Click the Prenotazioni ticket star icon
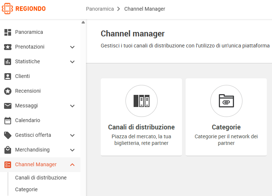 [x=8, y=47]
